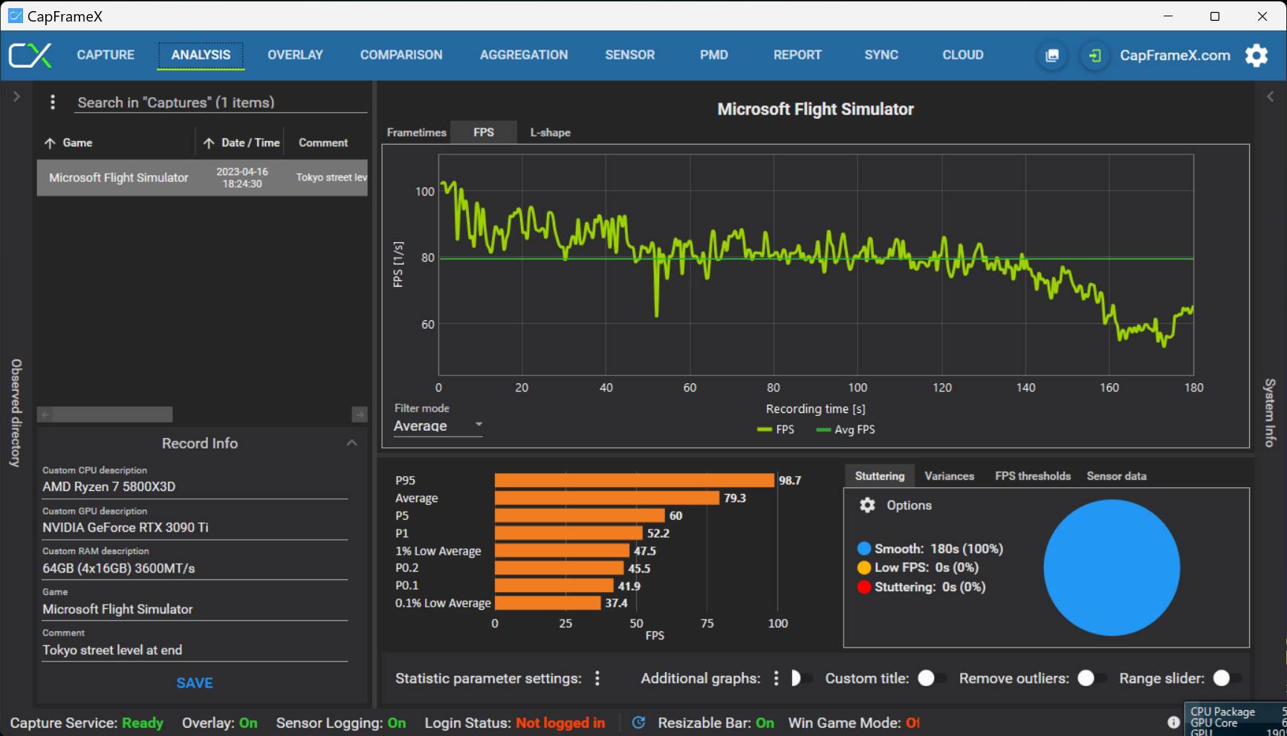Open the screenshots folder icon in header
The width and height of the screenshot is (1287, 736).
point(1052,55)
